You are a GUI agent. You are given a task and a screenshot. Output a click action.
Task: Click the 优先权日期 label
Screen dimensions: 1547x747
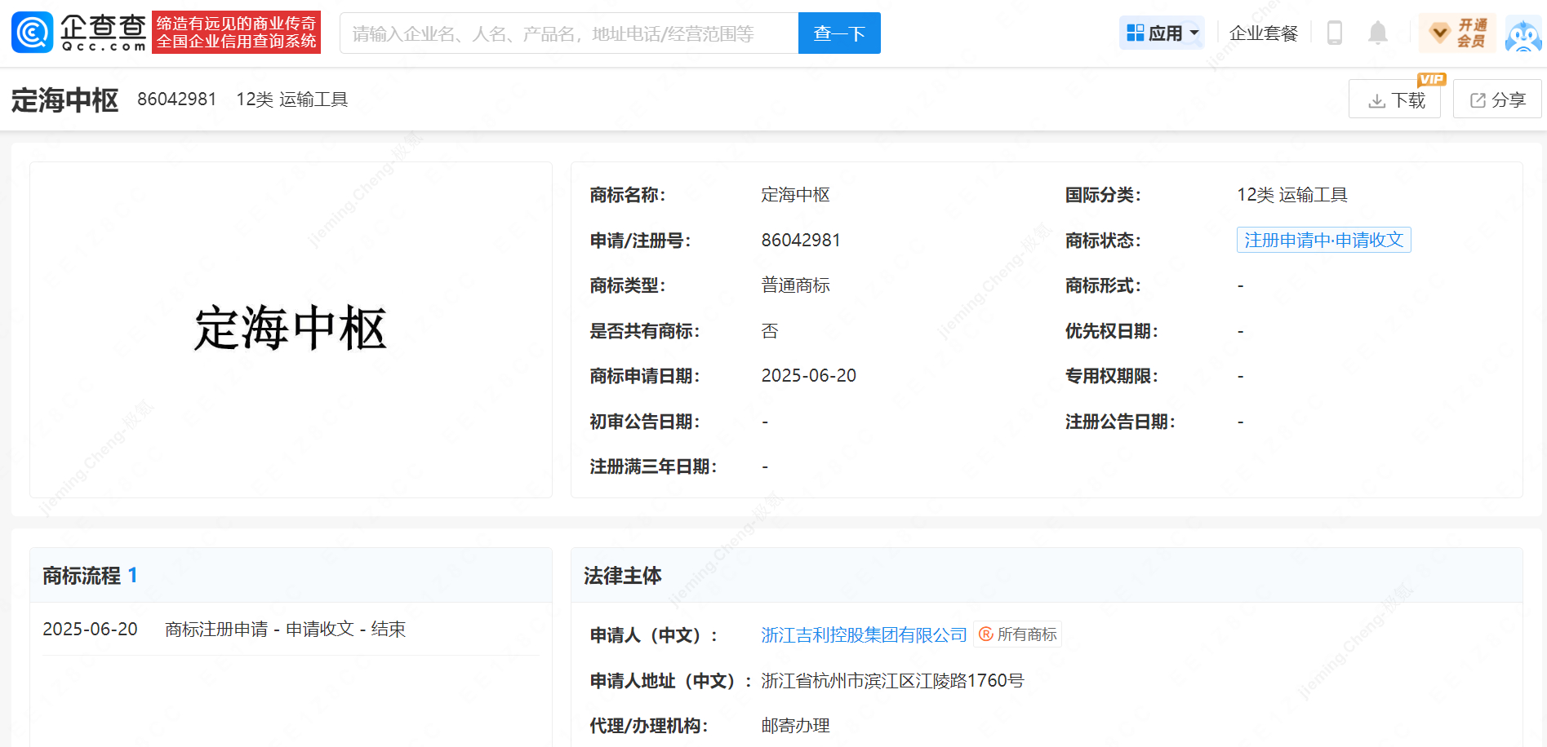pos(1112,331)
